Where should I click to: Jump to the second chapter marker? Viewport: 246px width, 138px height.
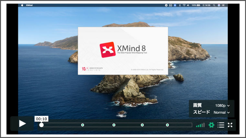114,125
